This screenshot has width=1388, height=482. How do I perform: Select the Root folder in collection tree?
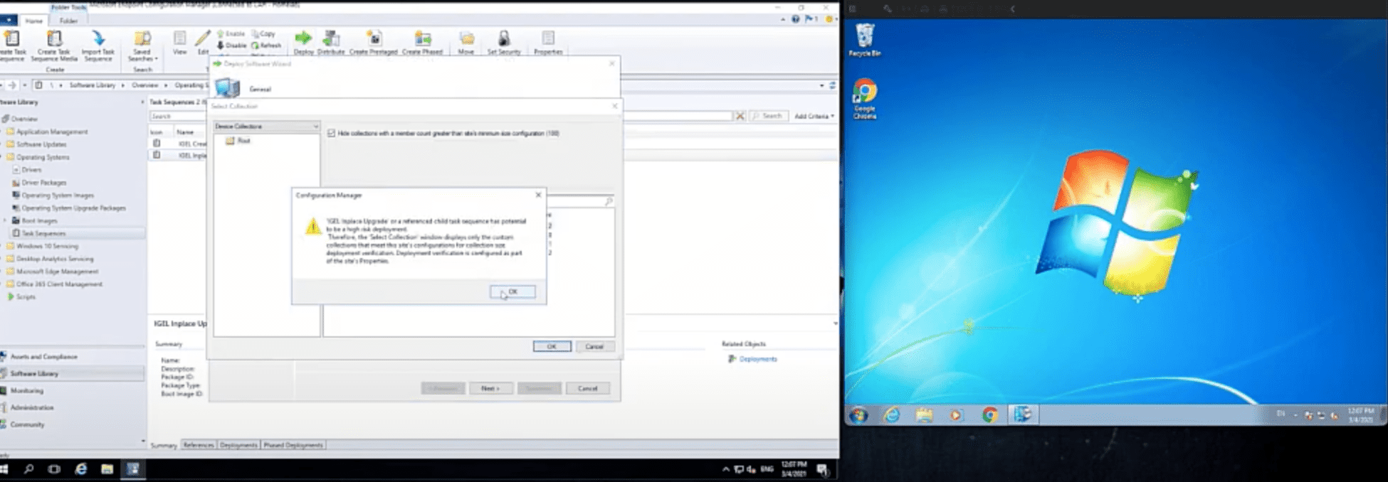[243, 141]
